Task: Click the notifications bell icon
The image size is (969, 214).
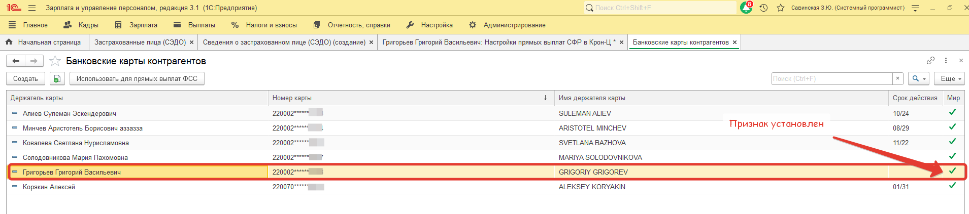Action: pos(746,8)
